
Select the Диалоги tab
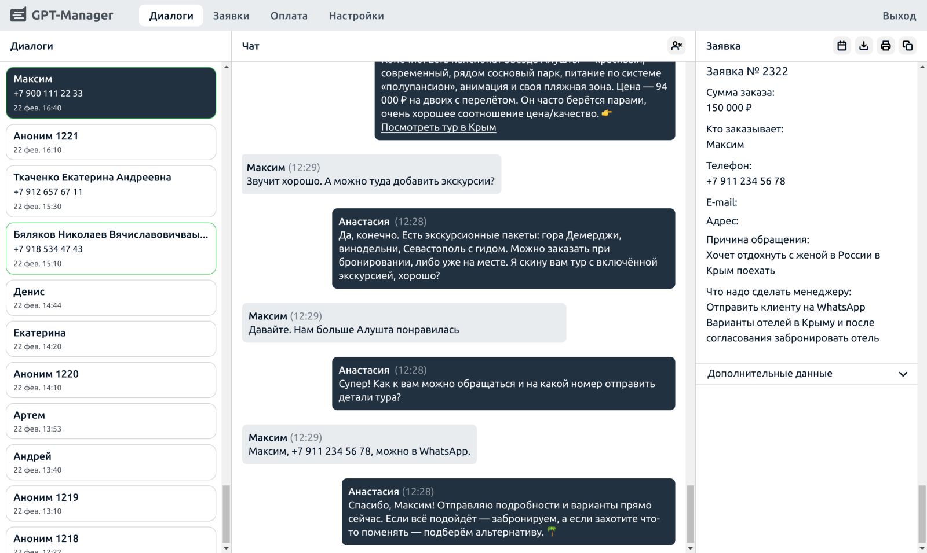(x=171, y=16)
